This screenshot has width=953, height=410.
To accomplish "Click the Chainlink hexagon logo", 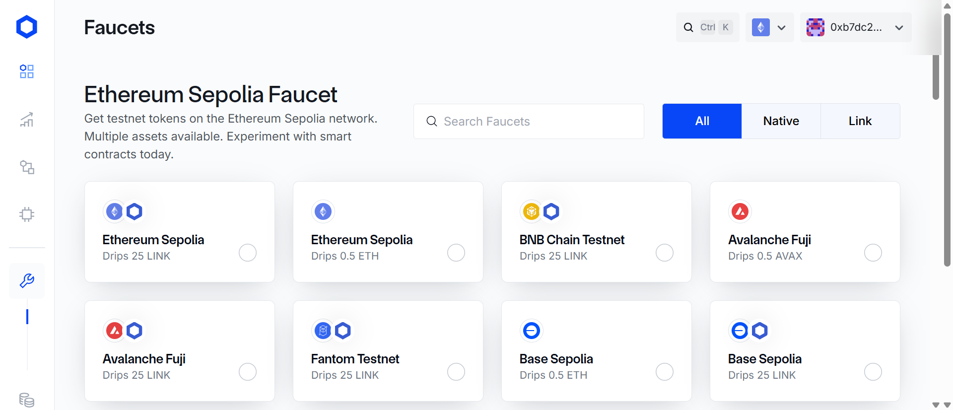I will [27, 27].
